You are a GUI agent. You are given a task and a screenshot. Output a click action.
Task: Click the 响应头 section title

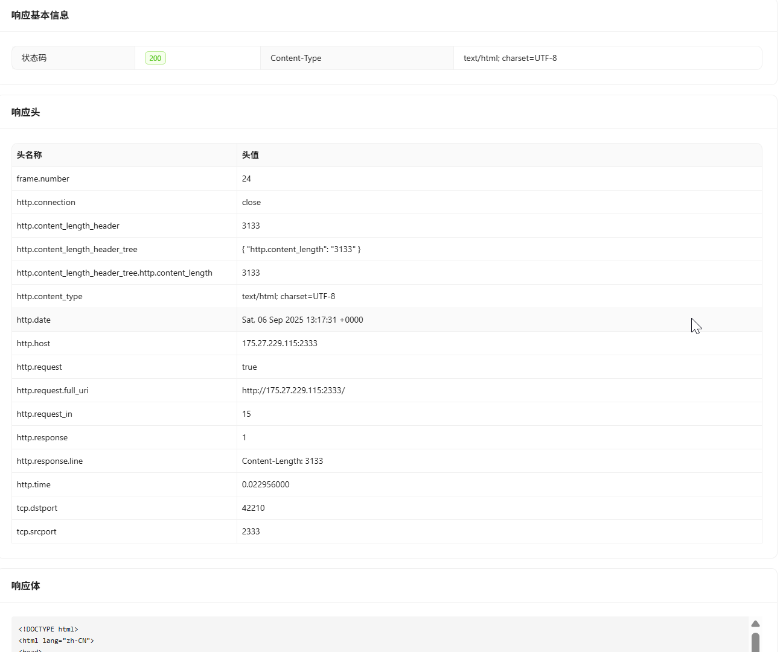point(26,112)
